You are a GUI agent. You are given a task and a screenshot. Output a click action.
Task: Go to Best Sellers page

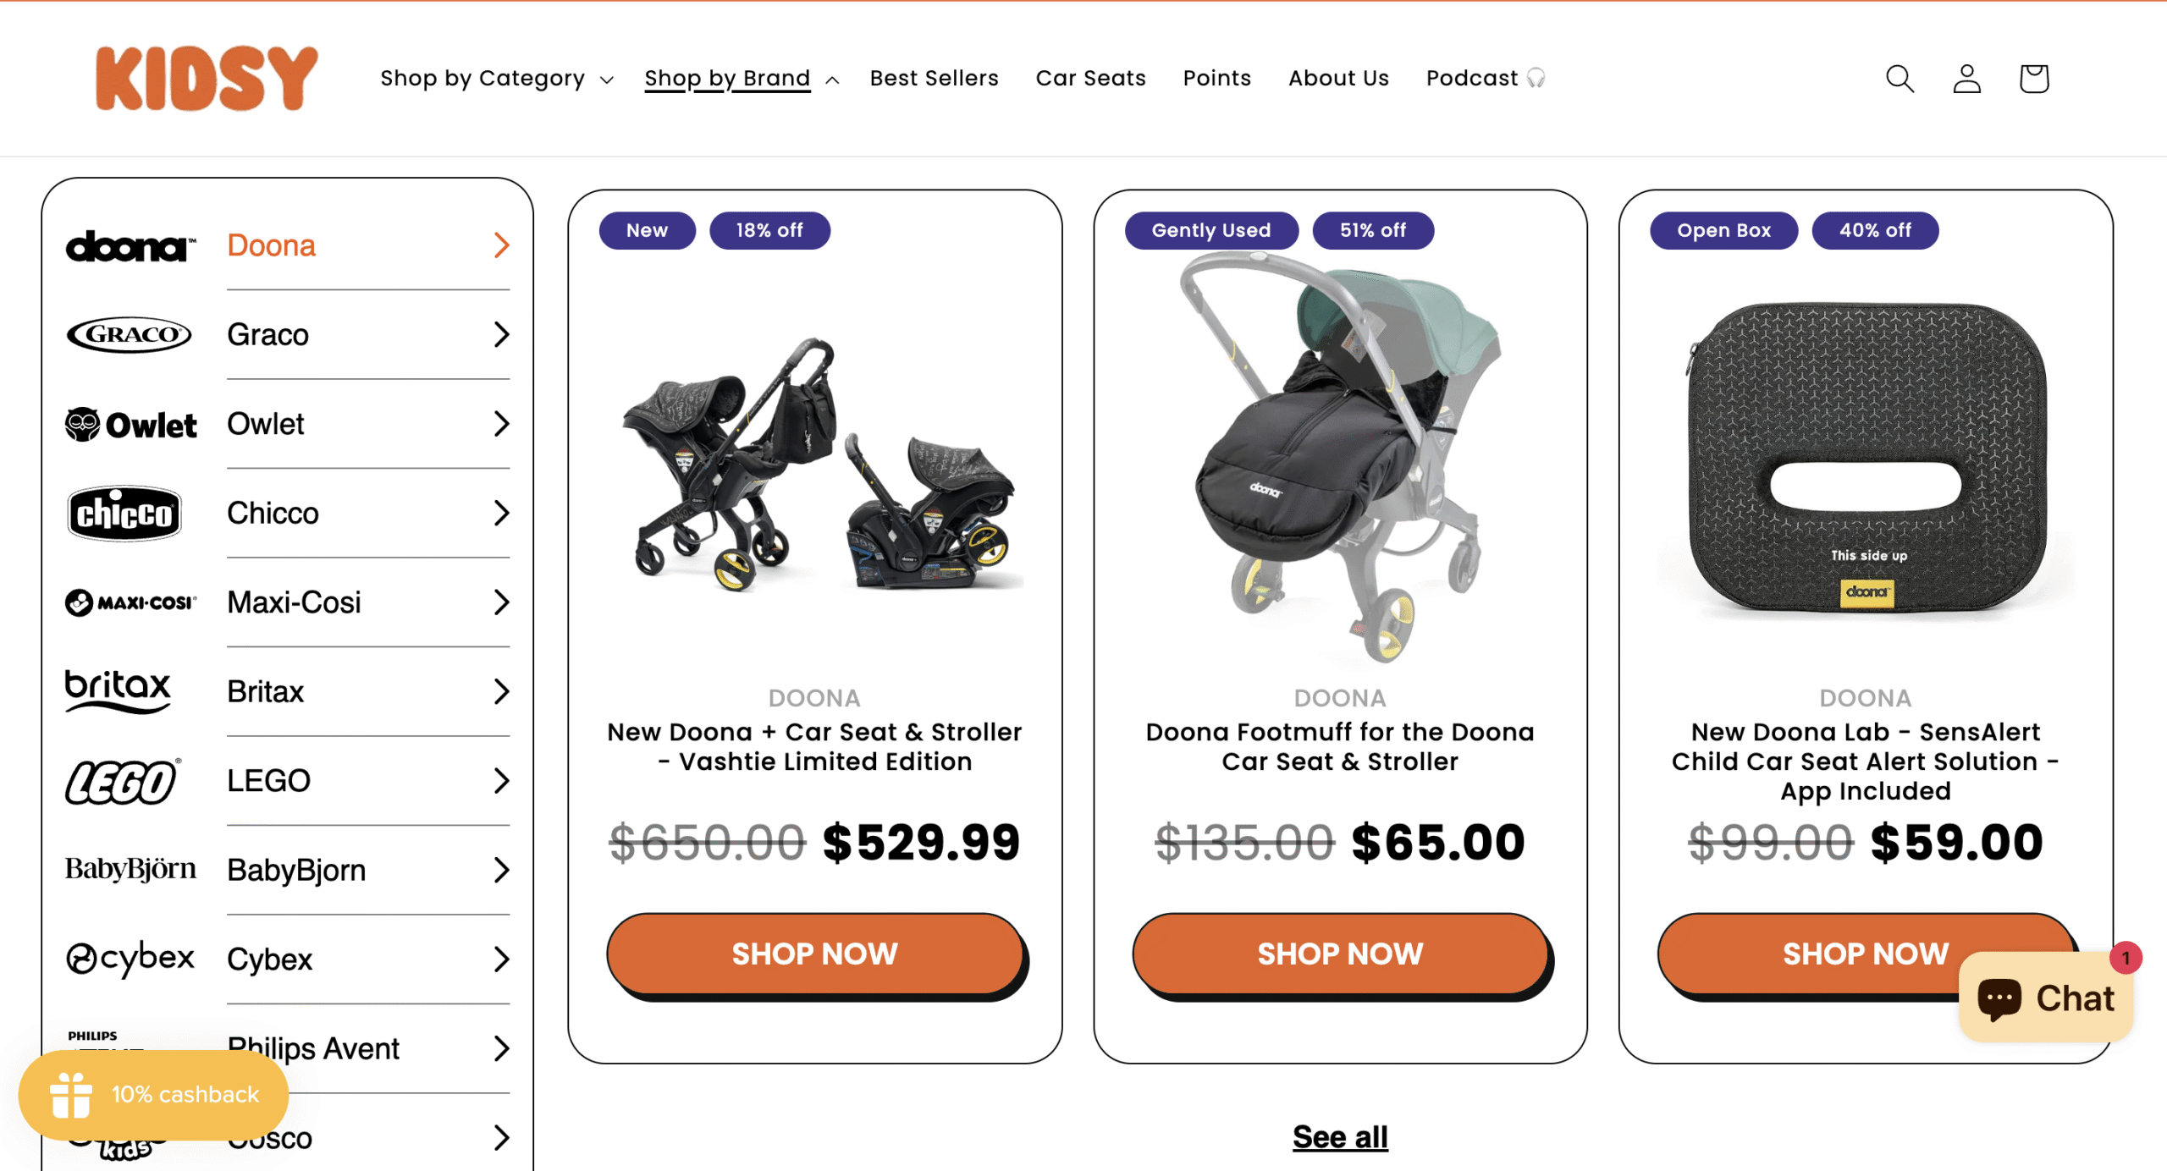click(934, 79)
